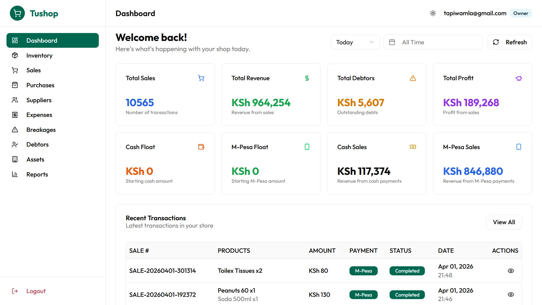Image resolution: width=542 pixels, height=305 pixels.
Task: Log out using the Logout link
Action: [36, 291]
